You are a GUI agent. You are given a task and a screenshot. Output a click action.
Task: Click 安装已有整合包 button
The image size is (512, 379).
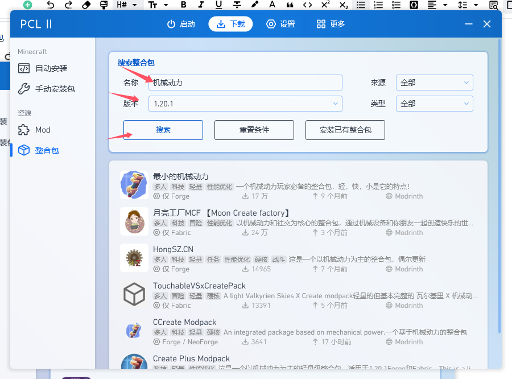345,130
